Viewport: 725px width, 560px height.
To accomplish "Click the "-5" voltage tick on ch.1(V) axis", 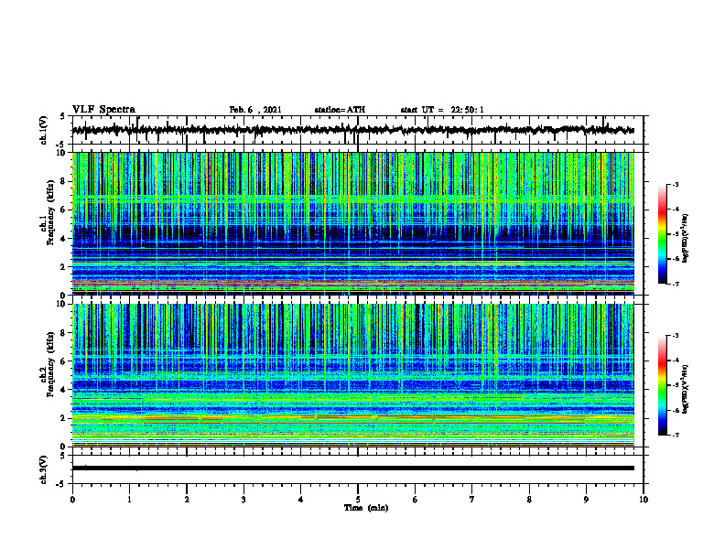I will (61, 145).
